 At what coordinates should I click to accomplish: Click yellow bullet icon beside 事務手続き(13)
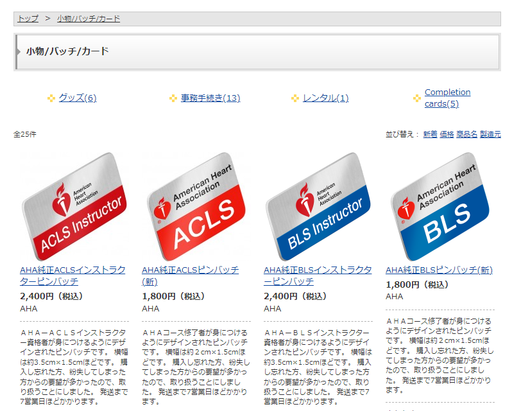[x=173, y=98]
